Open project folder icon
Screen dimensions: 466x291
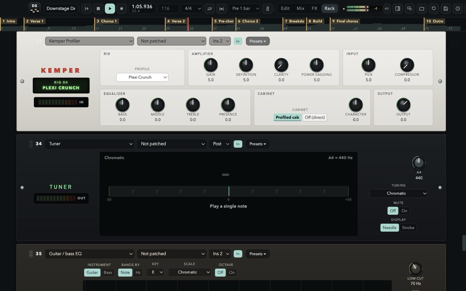(x=422, y=9)
